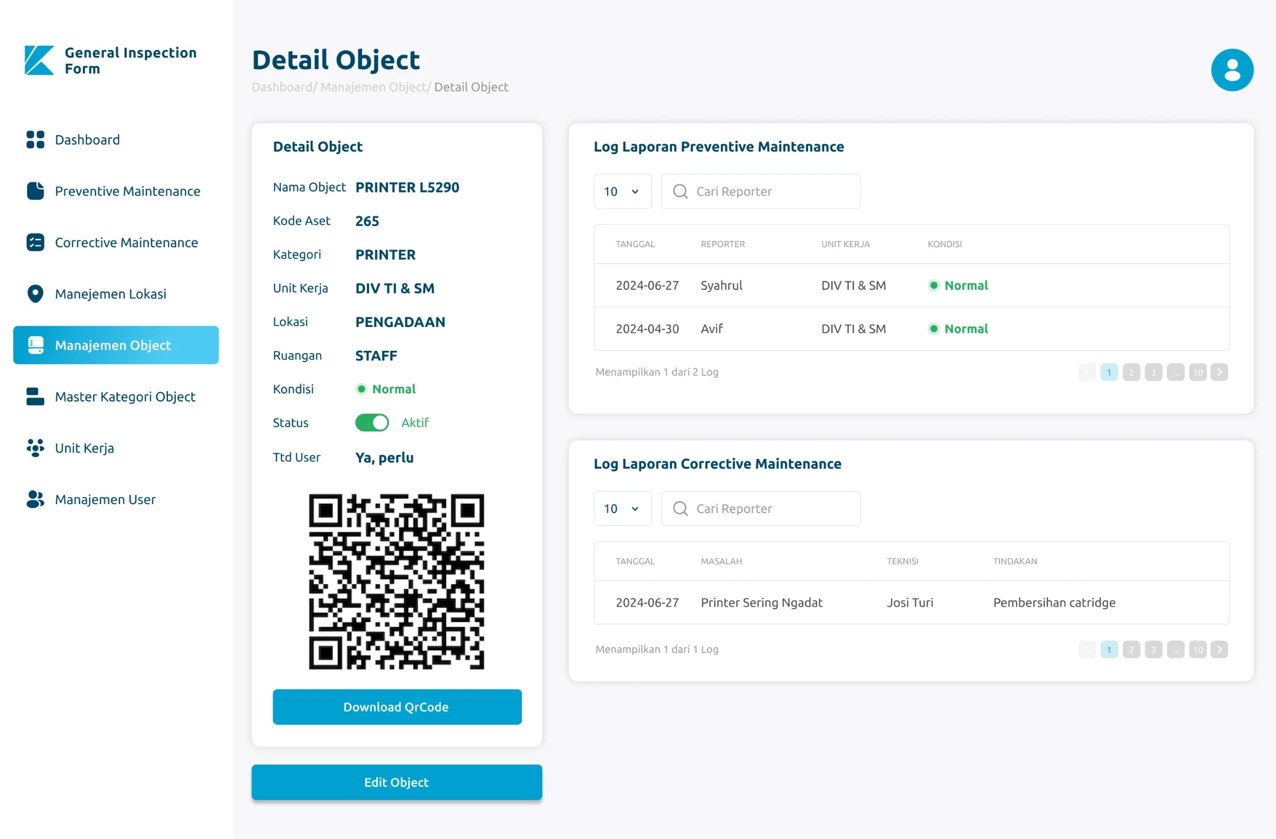Click the Preventive Maintenance document icon
The height and width of the screenshot is (839, 1276).
pyautogui.click(x=36, y=191)
